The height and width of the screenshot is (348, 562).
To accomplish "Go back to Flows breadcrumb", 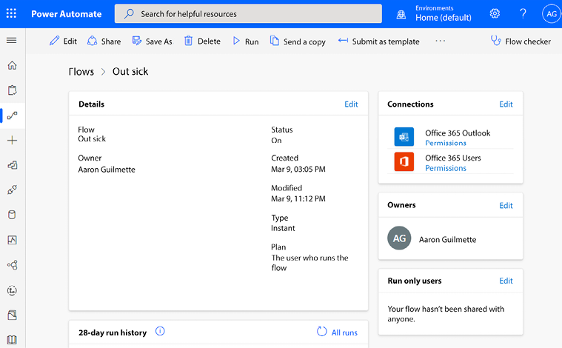I will [x=81, y=72].
